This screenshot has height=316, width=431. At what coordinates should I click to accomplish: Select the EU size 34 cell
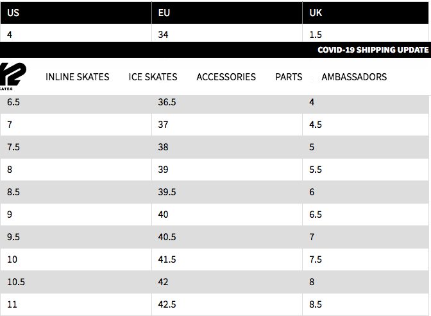[x=163, y=34]
